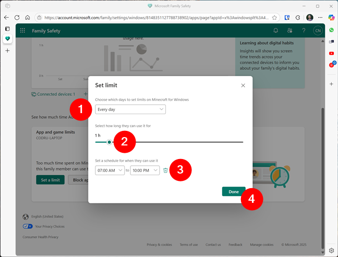Click the page vertical scrollbar
338x257 pixels.
pyautogui.click(x=323, y=178)
